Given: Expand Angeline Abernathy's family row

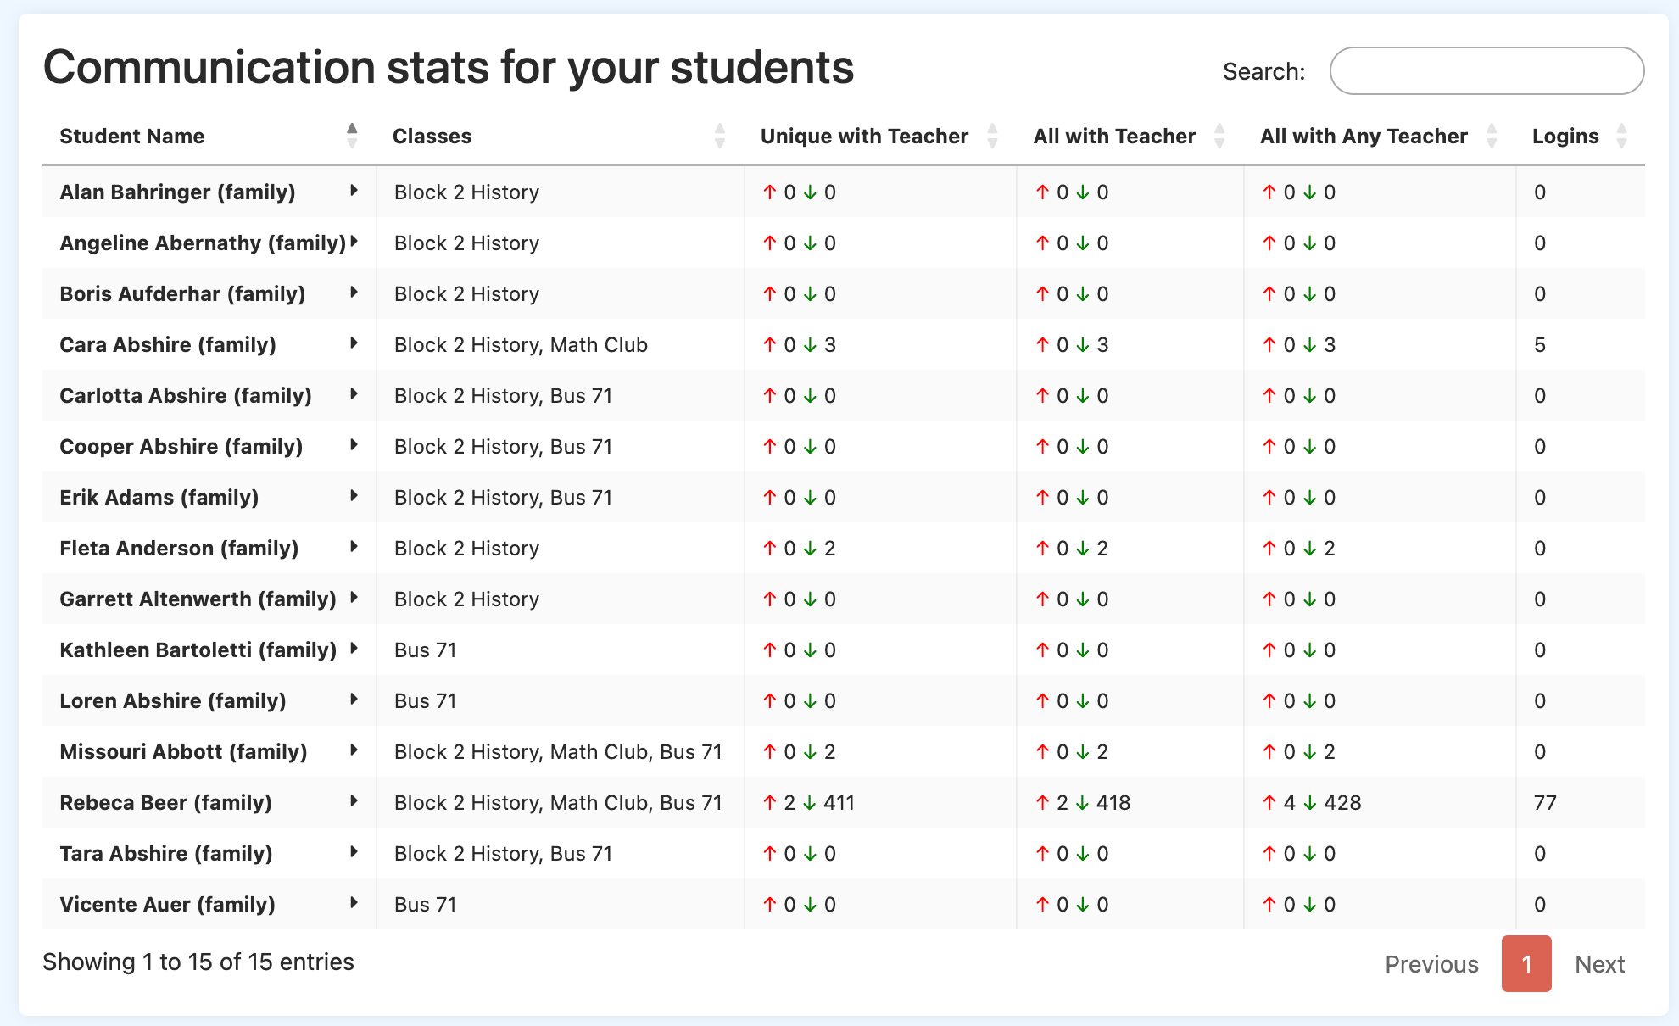Looking at the screenshot, I should [354, 243].
